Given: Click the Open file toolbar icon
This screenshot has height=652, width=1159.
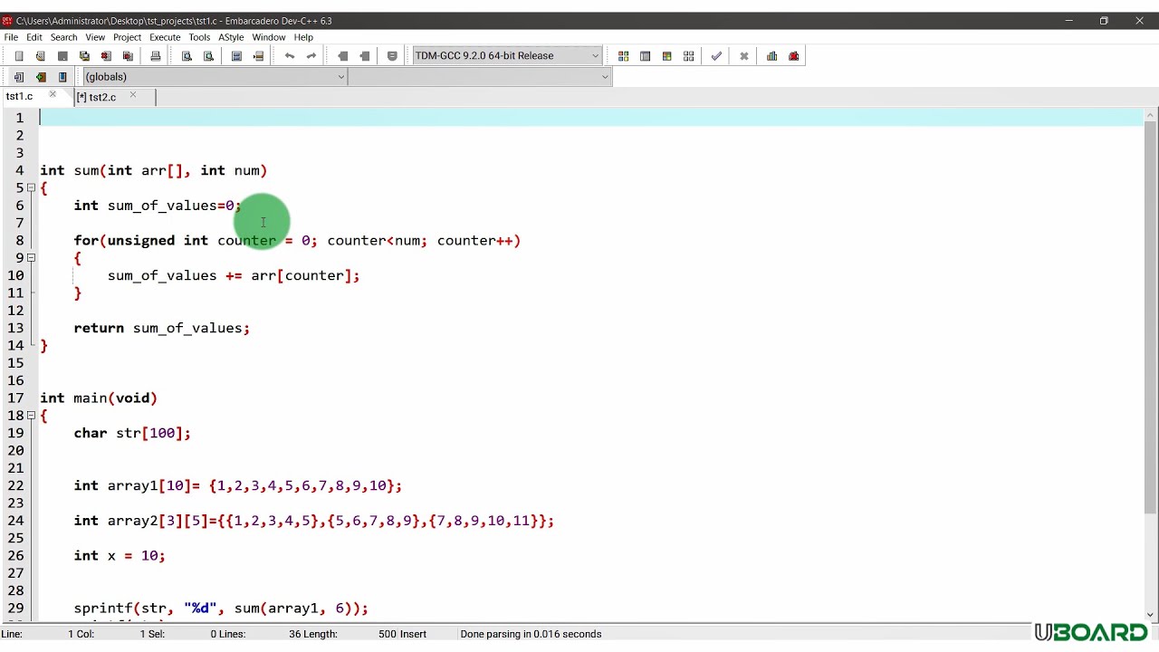Looking at the screenshot, I should pyautogui.click(x=41, y=56).
